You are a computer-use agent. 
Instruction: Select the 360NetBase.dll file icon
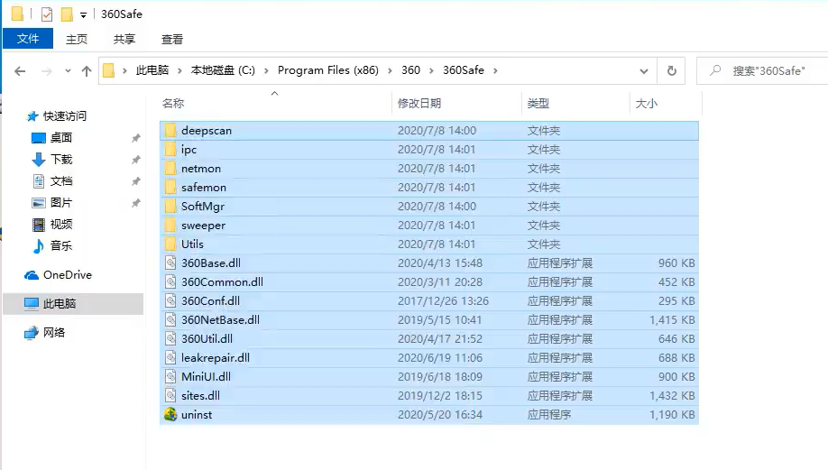[170, 320]
